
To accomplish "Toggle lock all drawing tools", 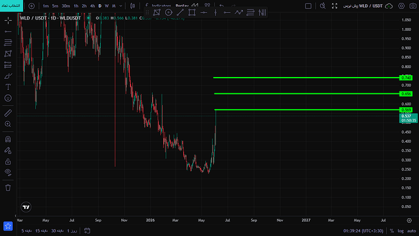I will pyautogui.click(x=8, y=161).
